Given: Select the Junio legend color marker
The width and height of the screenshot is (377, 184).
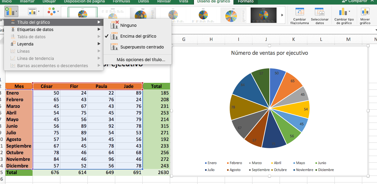Looking at the screenshot, I should (316, 163).
